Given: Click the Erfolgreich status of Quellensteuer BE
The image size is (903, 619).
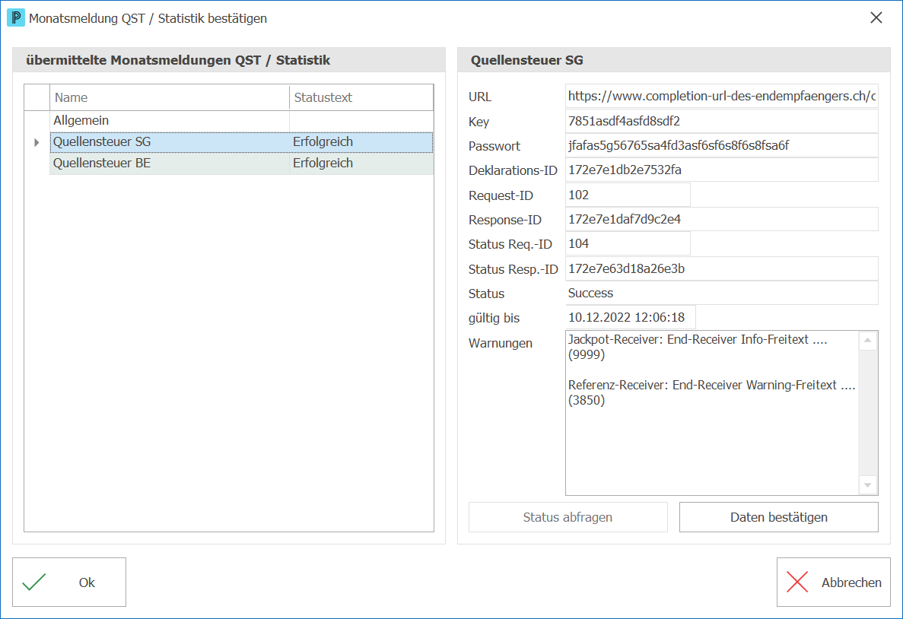Looking at the screenshot, I should [323, 163].
